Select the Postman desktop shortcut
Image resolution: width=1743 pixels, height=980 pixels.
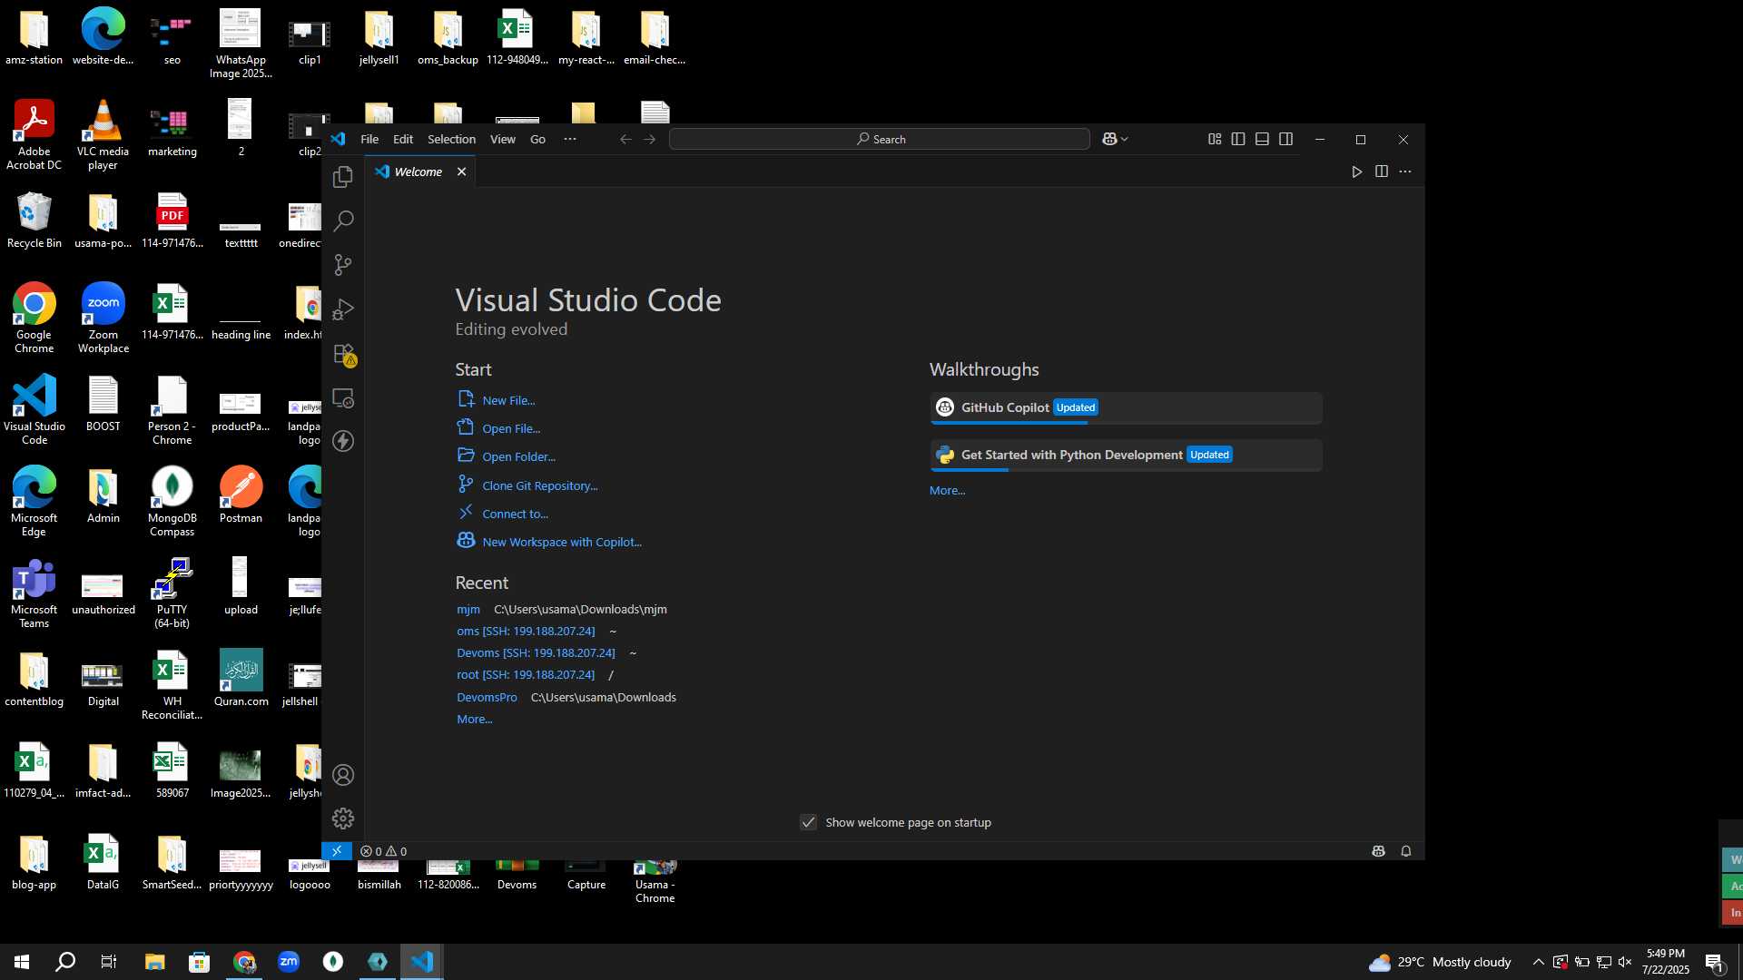pos(241,495)
